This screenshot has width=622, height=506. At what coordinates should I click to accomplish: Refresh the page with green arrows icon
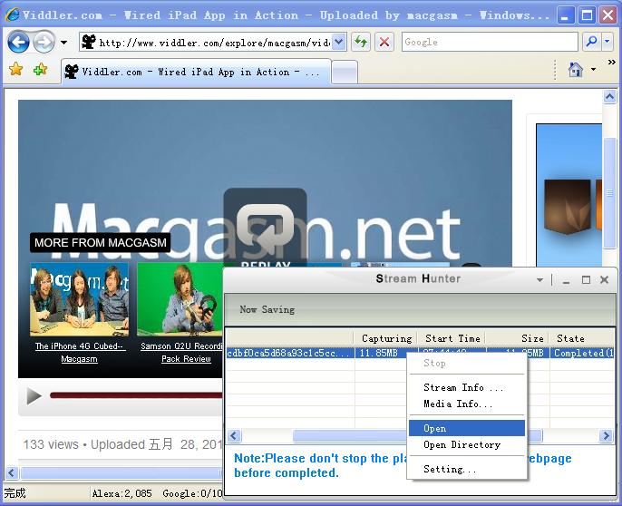(x=361, y=42)
